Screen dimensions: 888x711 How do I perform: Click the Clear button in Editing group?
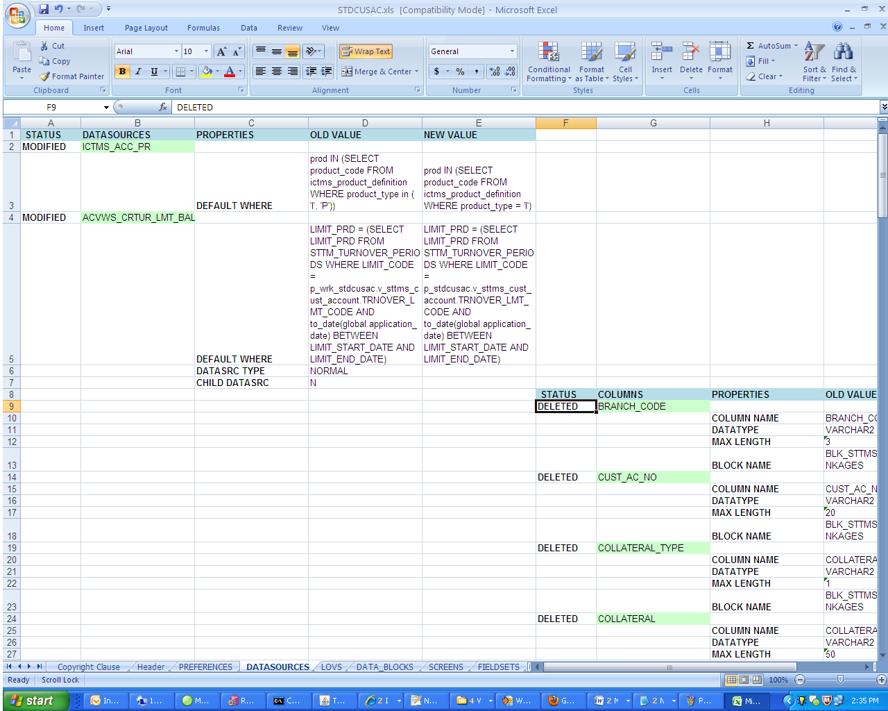pos(765,76)
